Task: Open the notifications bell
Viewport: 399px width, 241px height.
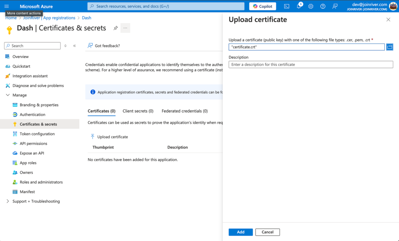Action: point(299,6)
